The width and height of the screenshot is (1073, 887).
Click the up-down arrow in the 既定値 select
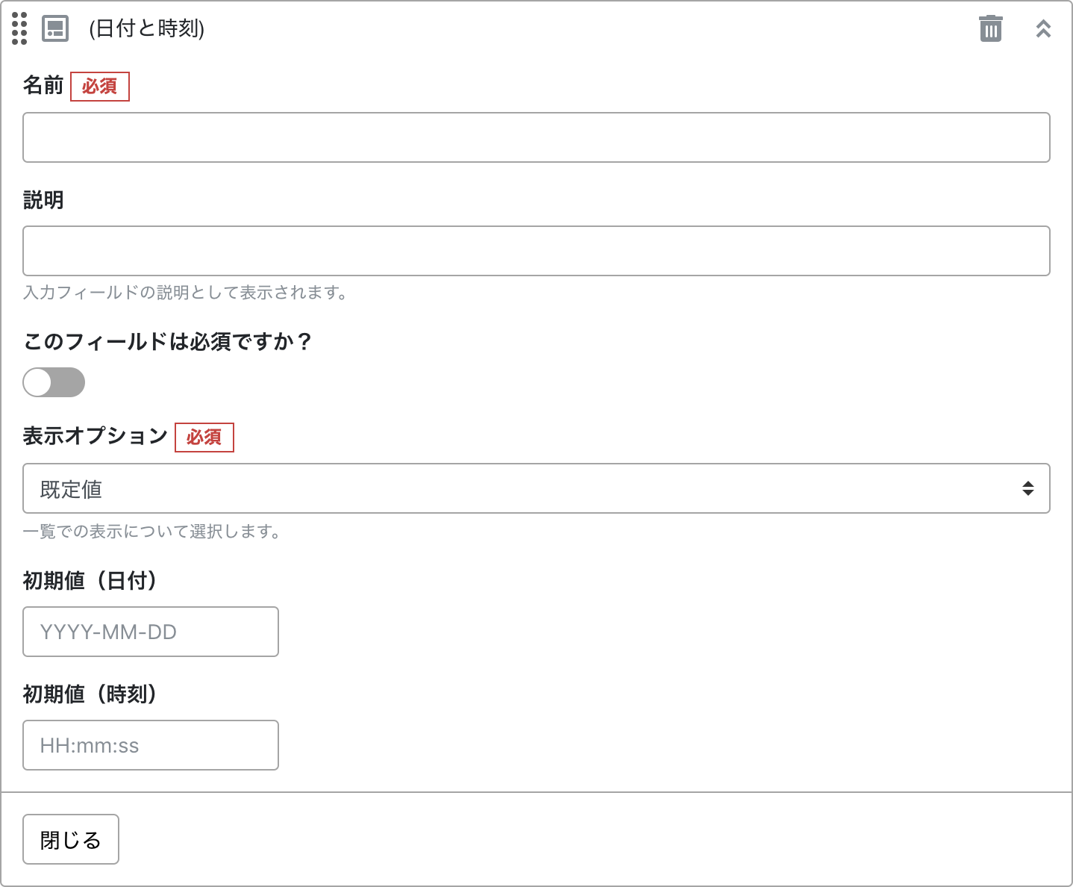1027,488
